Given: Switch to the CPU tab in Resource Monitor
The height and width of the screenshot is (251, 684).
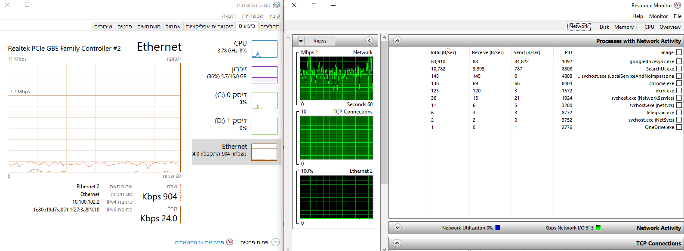Looking at the screenshot, I should [649, 27].
